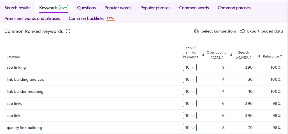This screenshot has height=134, width=288.
Task: Click Export loaded data
Action: (x=261, y=31)
